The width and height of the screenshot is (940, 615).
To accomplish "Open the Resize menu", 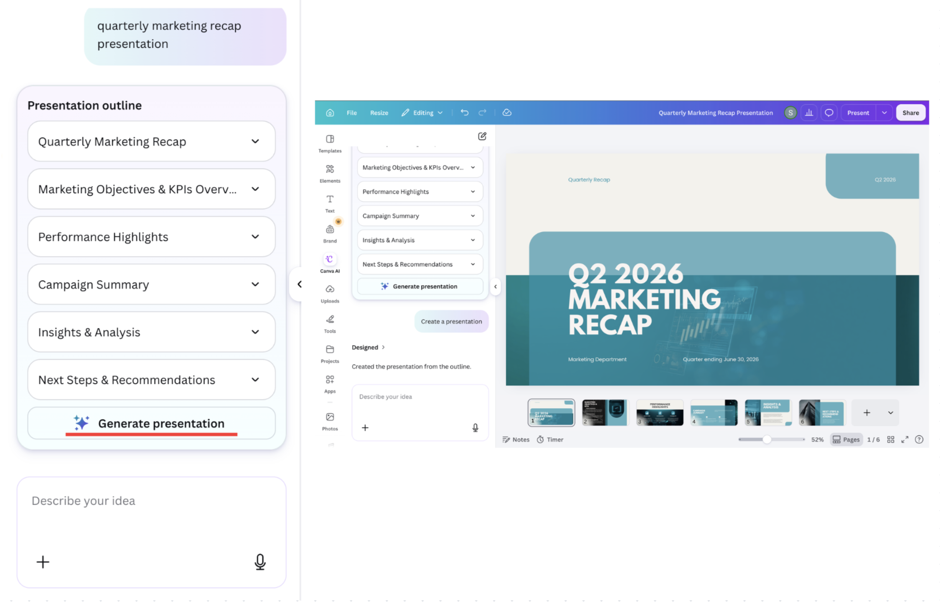I will pyautogui.click(x=379, y=113).
